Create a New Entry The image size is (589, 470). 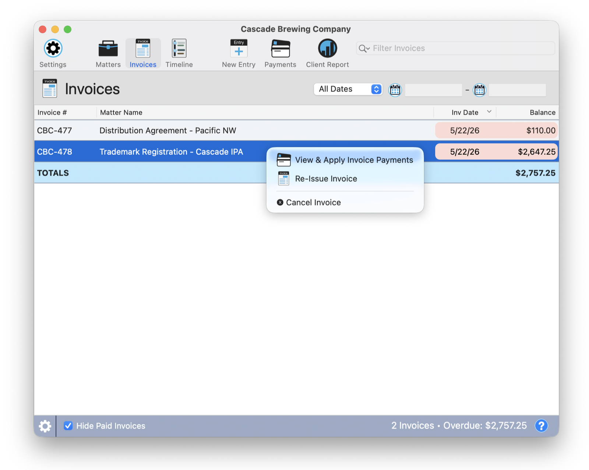coord(239,53)
